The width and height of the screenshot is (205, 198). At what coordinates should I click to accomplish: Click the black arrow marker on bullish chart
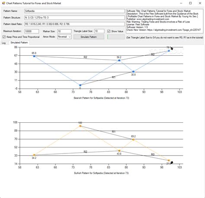(x=172, y=163)
